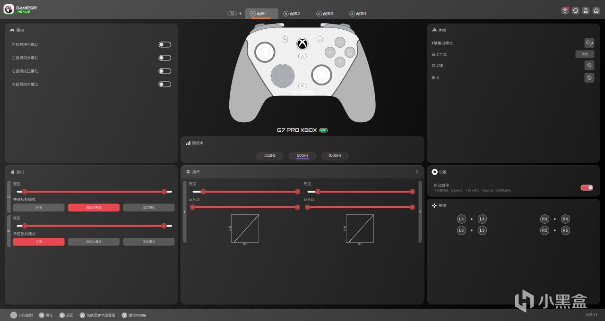The width and height of the screenshot is (605, 321).
Task: Click the G7 PRO XBOX device label
Action: [297, 130]
